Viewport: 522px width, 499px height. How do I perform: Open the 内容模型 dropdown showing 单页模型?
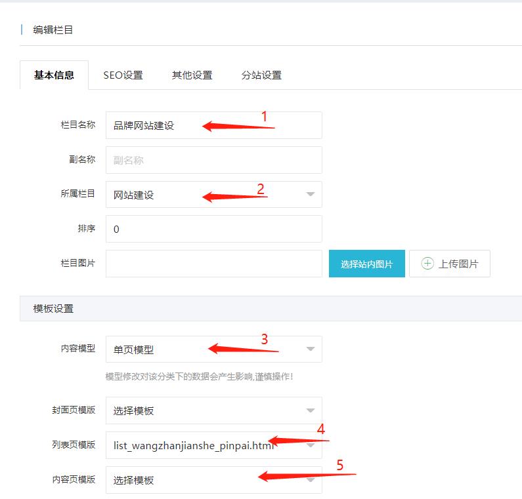click(213, 349)
